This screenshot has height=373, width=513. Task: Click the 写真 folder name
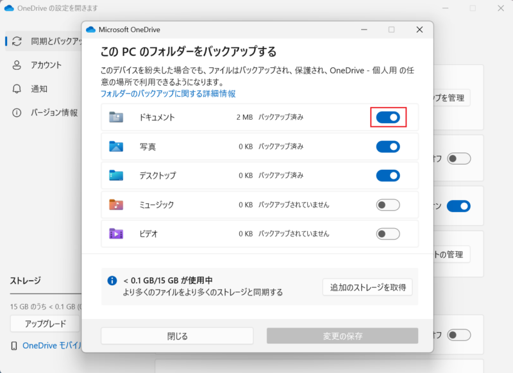[147, 147]
